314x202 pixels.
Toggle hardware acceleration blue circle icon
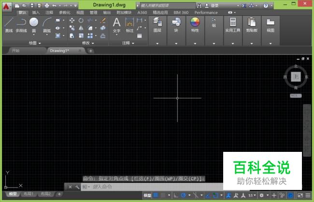click(290, 195)
